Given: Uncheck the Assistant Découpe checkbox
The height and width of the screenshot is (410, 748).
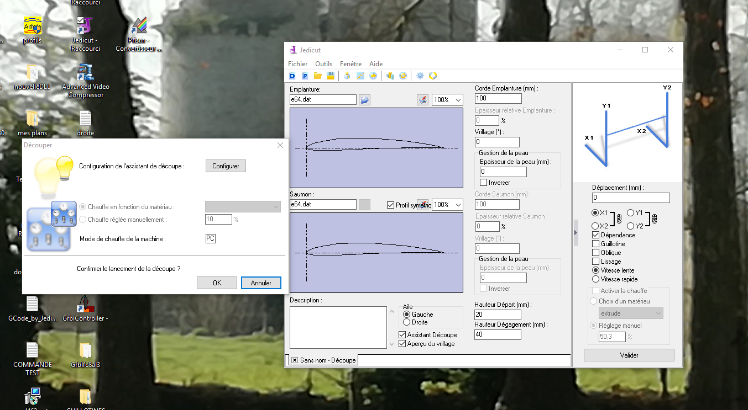Looking at the screenshot, I should click(x=402, y=335).
